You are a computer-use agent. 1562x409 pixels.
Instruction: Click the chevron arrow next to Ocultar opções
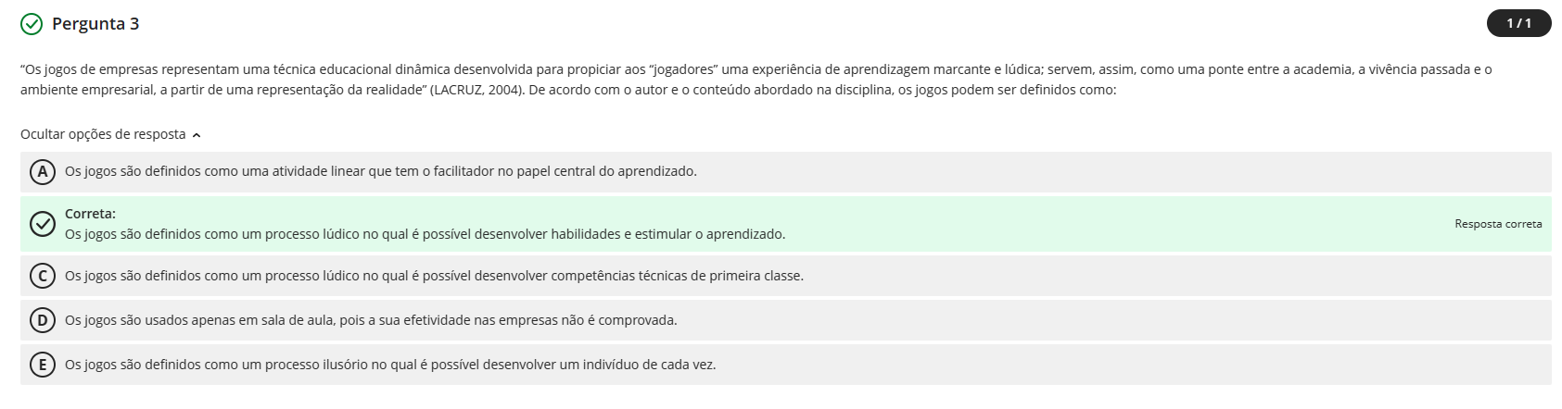(197, 135)
